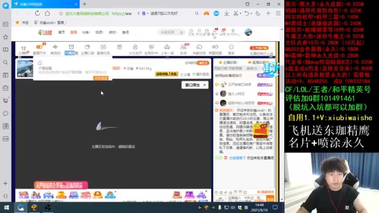Viewport: 379px width, 213px height.
Task: Go to browser home page icon
Action: click(x=47, y=14)
